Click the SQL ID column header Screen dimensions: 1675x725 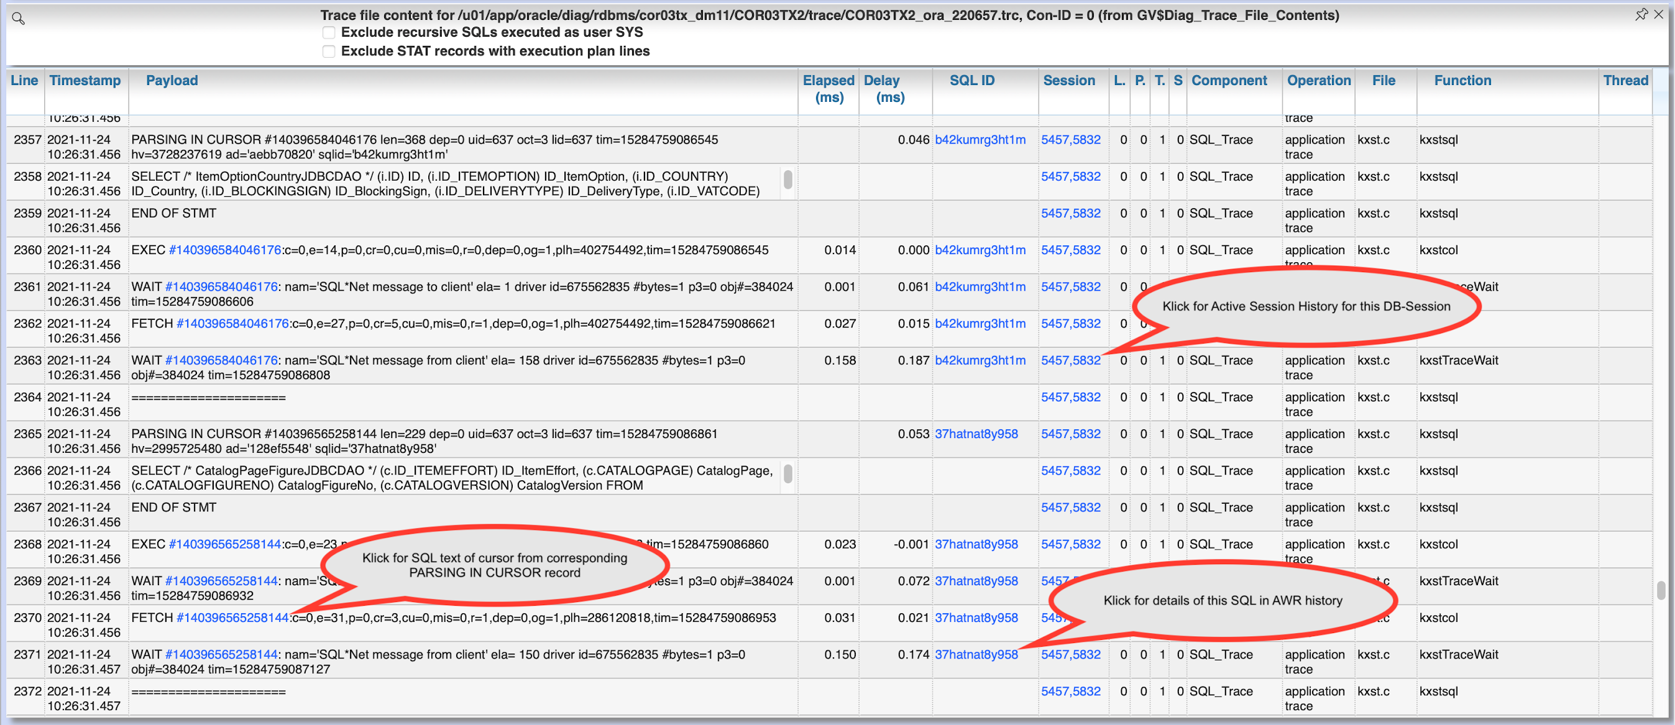971,80
